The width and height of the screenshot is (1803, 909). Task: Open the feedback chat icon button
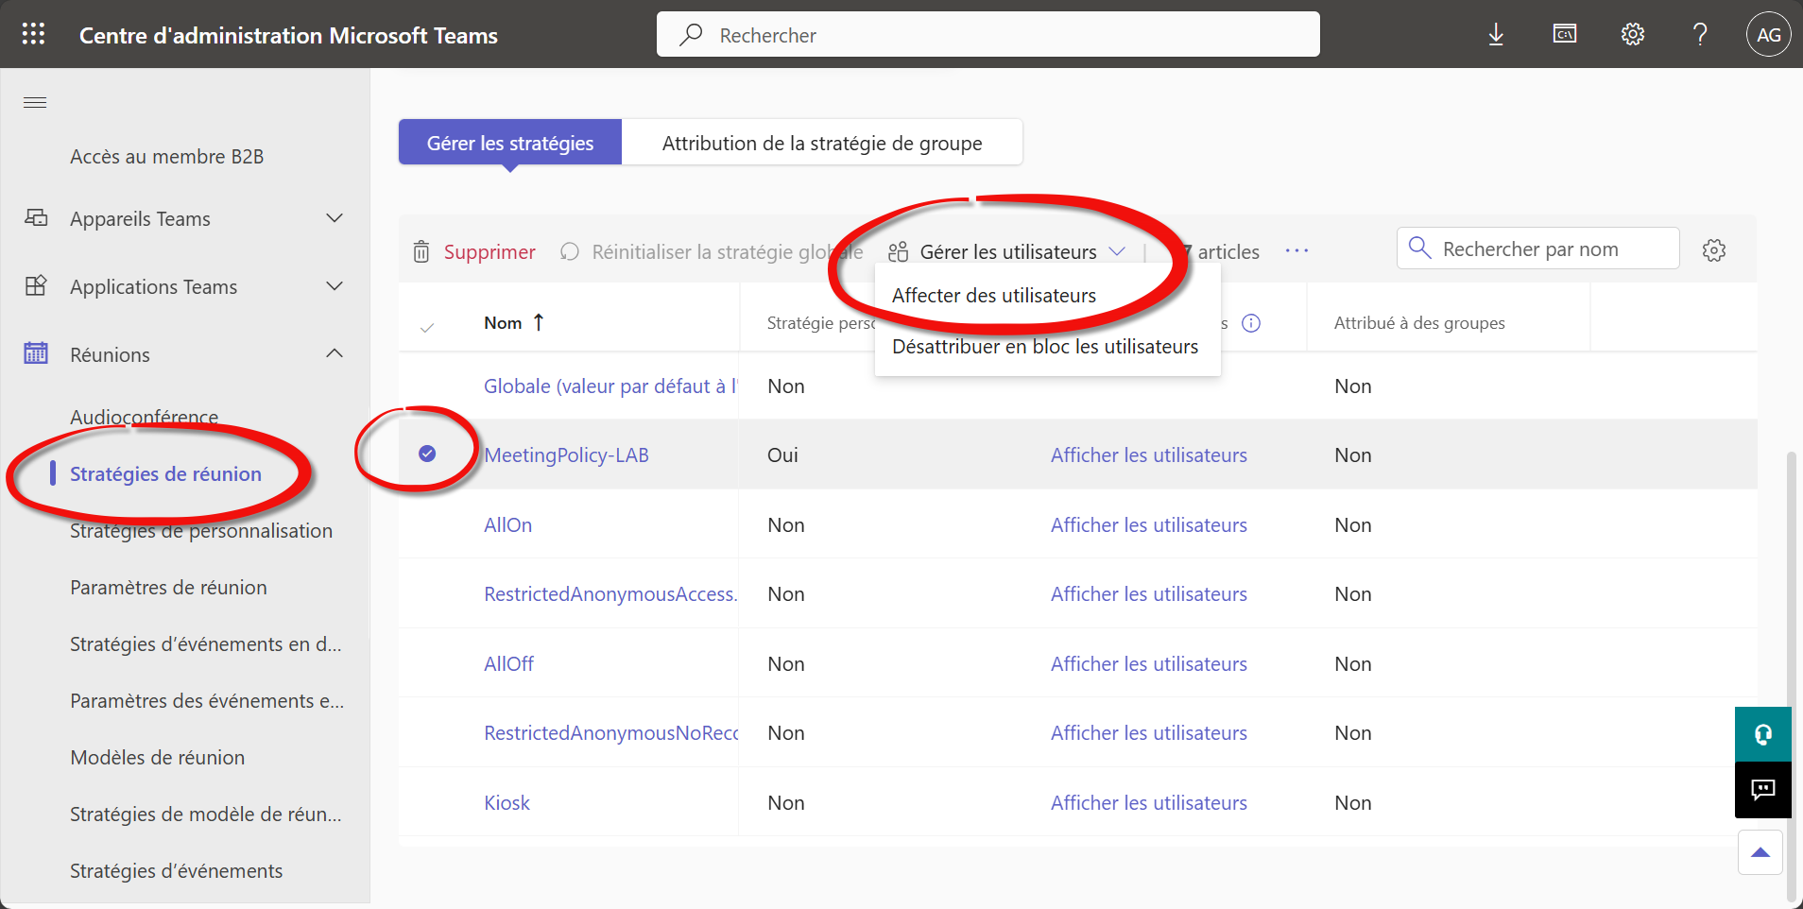(x=1762, y=790)
